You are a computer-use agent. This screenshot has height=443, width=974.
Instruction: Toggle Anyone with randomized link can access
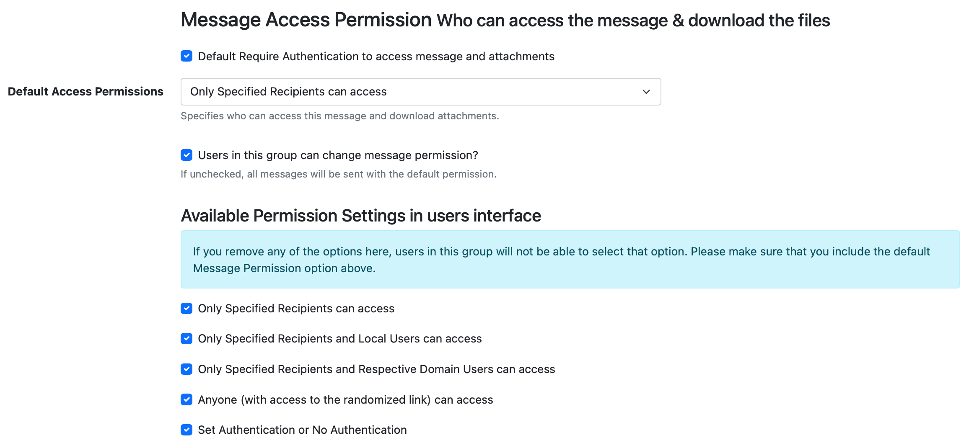click(187, 399)
